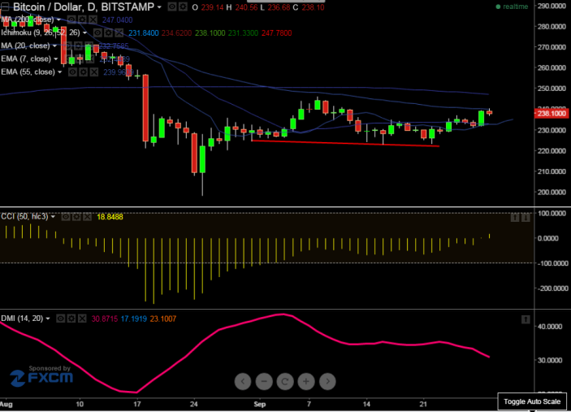The width and height of the screenshot is (571, 412).
Task: Remove the CCI indicator with X
Action: click(88, 217)
